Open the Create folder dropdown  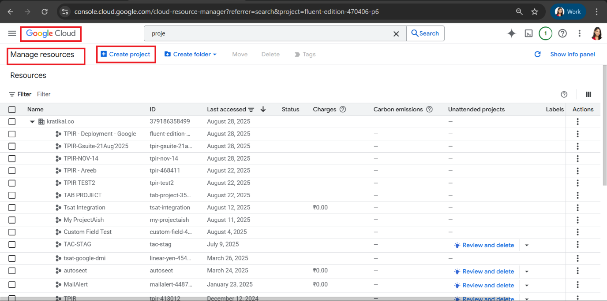(x=190, y=55)
